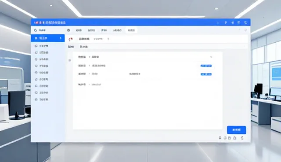Open the dropdown arrow in the first form row
The width and height of the screenshot is (281, 162).
(x=211, y=57)
